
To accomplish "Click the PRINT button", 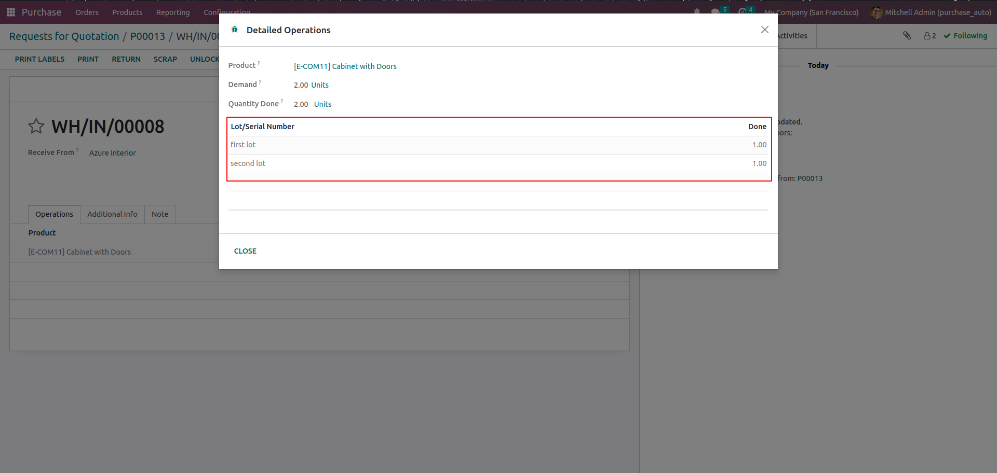I will point(88,59).
